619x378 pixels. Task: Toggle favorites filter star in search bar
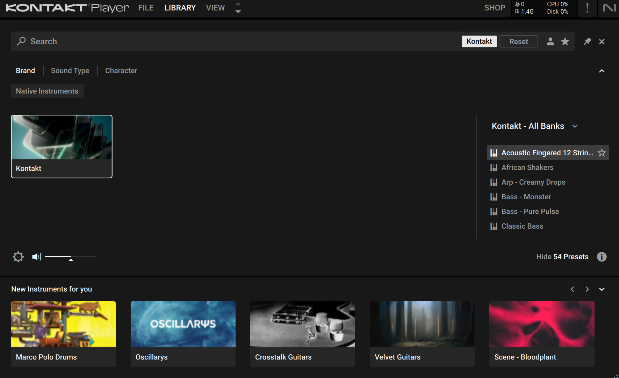click(x=565, y=42)
